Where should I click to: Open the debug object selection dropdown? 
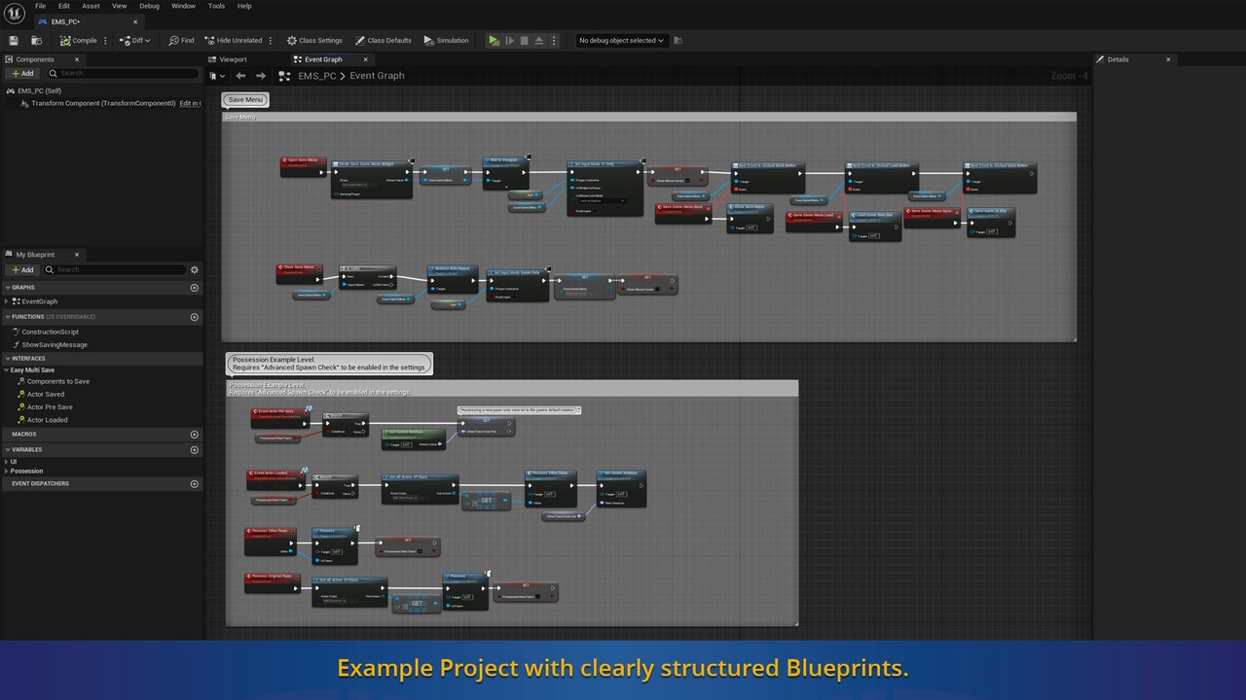click(x=621, y=41)
